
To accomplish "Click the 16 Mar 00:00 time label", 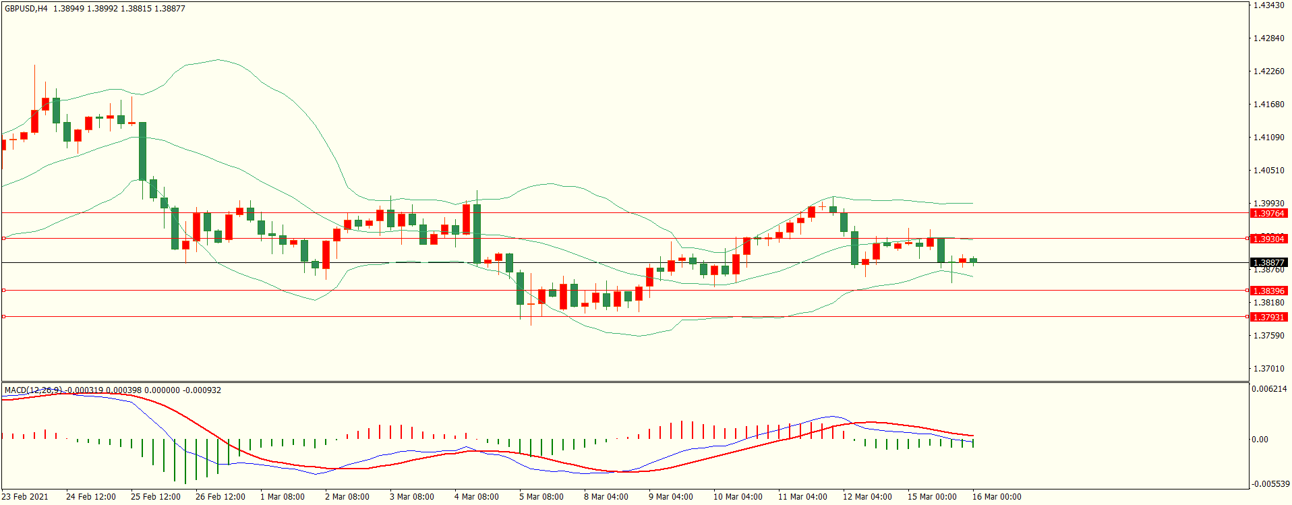I will [997, 497].
